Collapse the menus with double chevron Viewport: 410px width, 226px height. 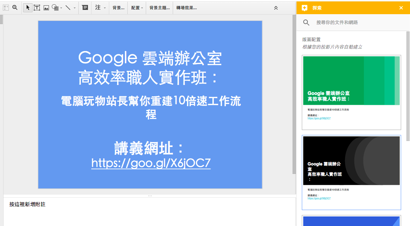click(276, 8)
